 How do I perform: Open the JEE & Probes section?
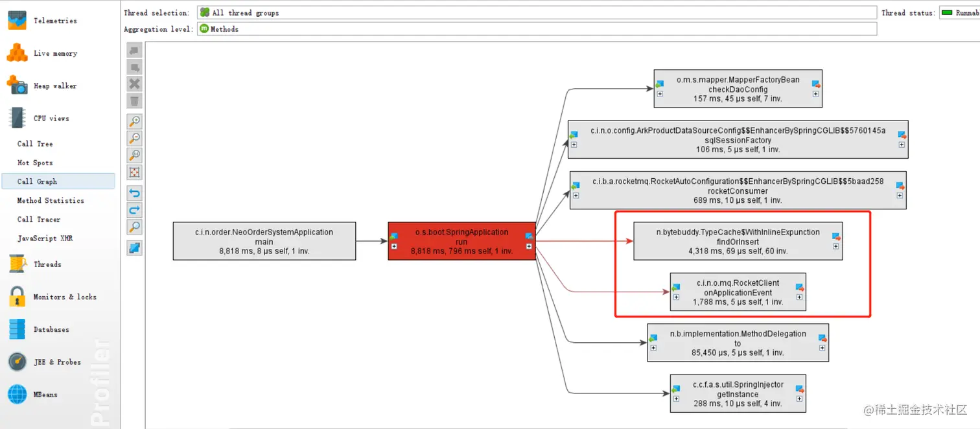pos(44,362)
